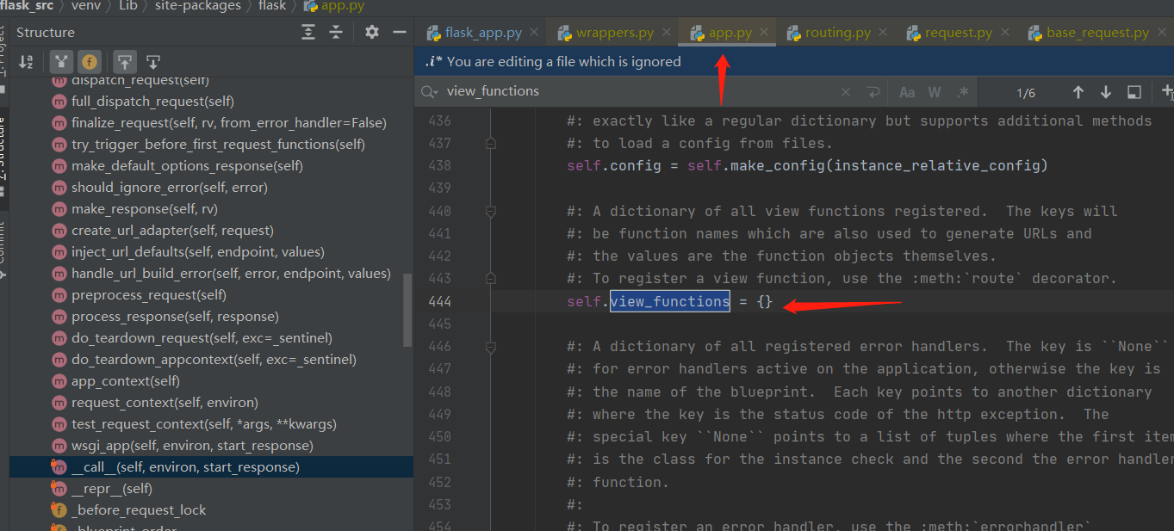The width and height of the screenshot is (1174, 531).
Task: Switch to wrappers.py editor tab
Action: 615,33
